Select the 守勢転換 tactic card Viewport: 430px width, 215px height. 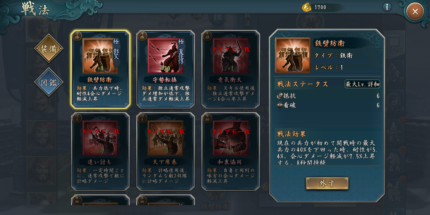click(166, 69)
